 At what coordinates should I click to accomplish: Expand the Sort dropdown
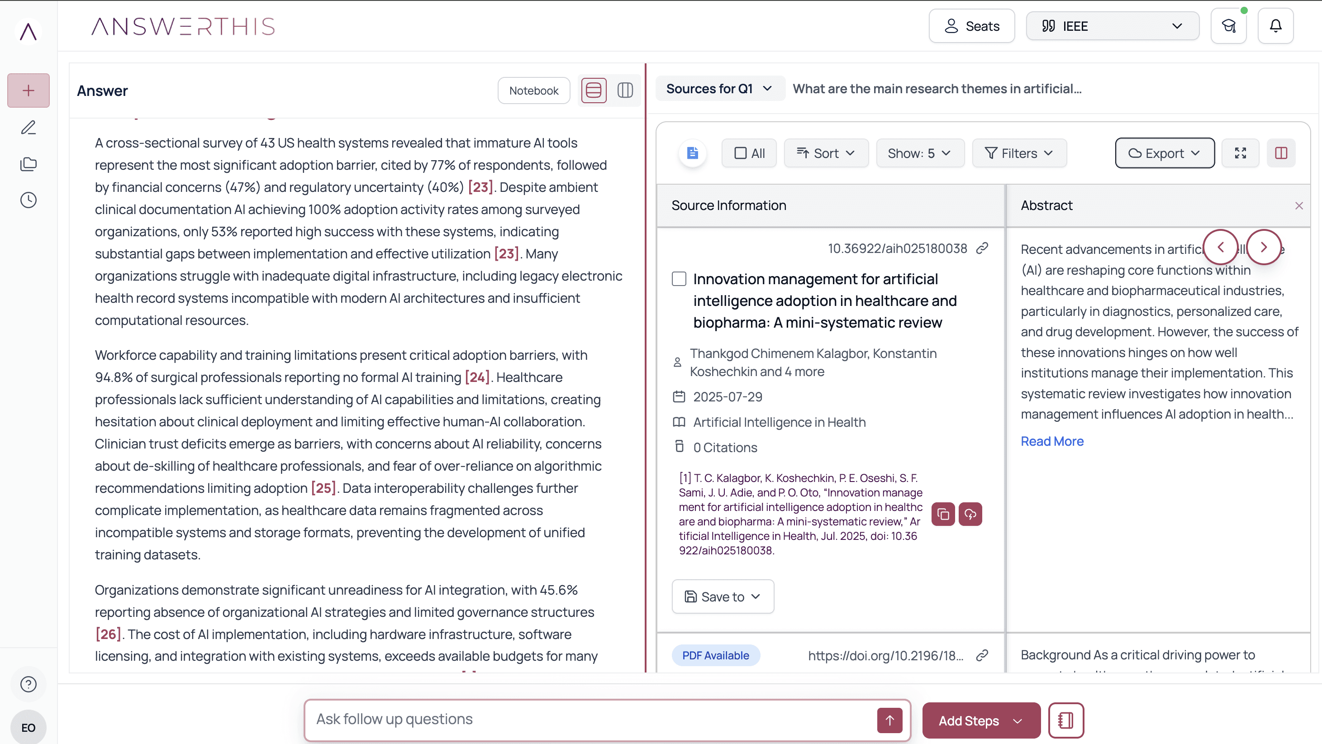[x=826, y=153]
